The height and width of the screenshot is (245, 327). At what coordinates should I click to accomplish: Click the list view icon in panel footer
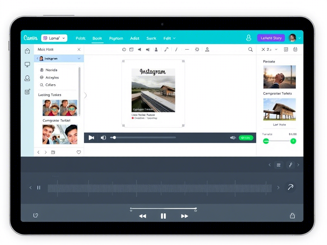click(53, 152)
